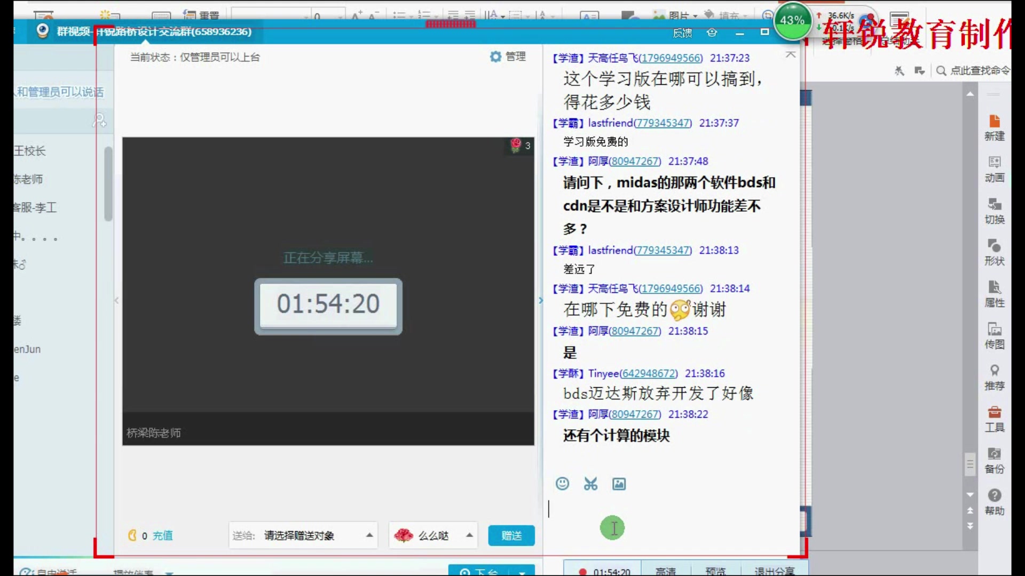
Task: Open the 新建 New icon in right sidebar
Action: (x=994, y=127)
